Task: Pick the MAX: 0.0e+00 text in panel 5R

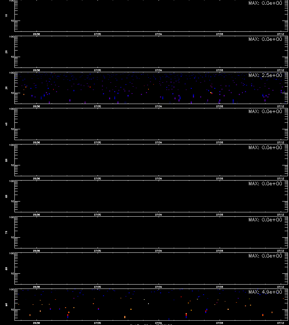Action: pos(265,147)
